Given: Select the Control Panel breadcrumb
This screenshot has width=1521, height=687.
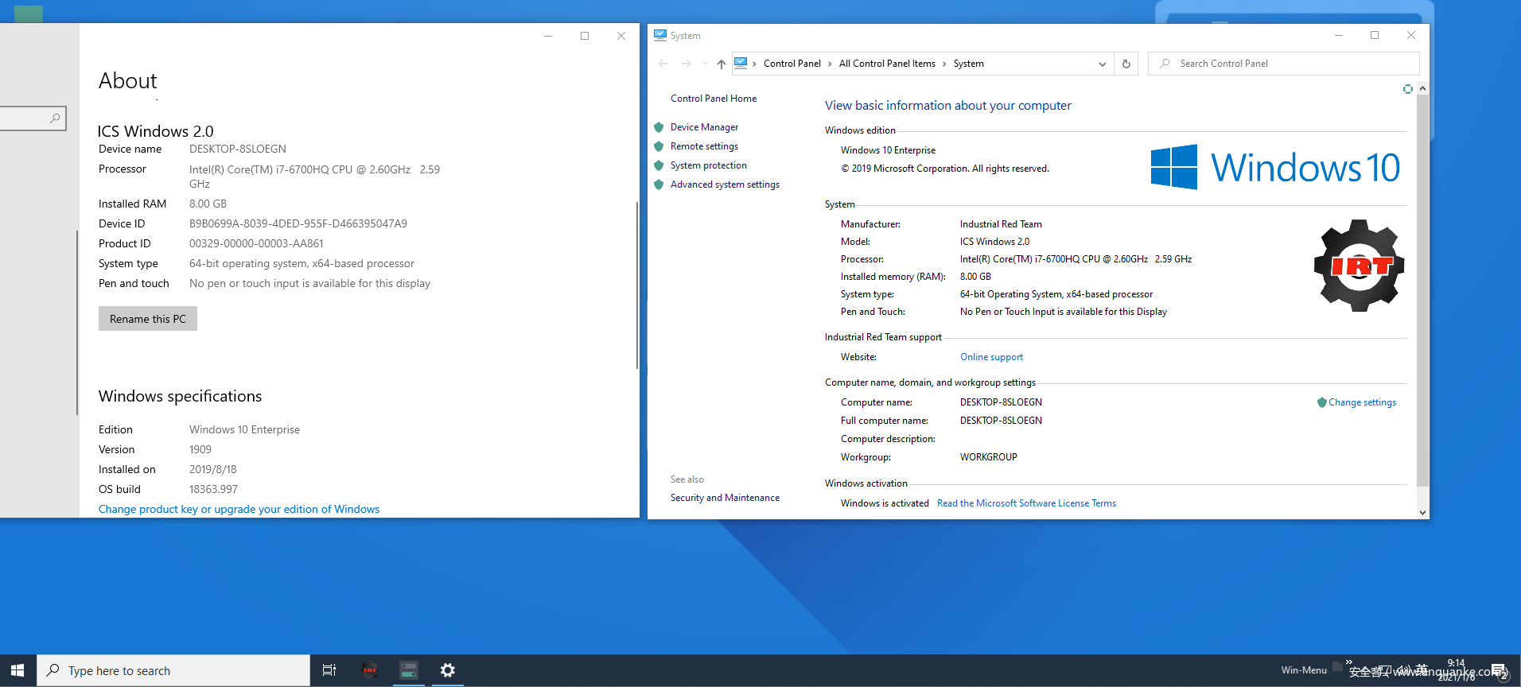Looking at the screenshot, I should tap(792, 64).
